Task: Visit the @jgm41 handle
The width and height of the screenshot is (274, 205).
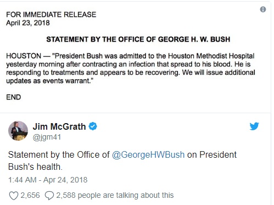Action: 47,137
